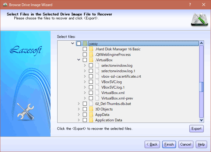
Task: Click the VBoxSVC.log.1 file icon
Action: [97, 87]
